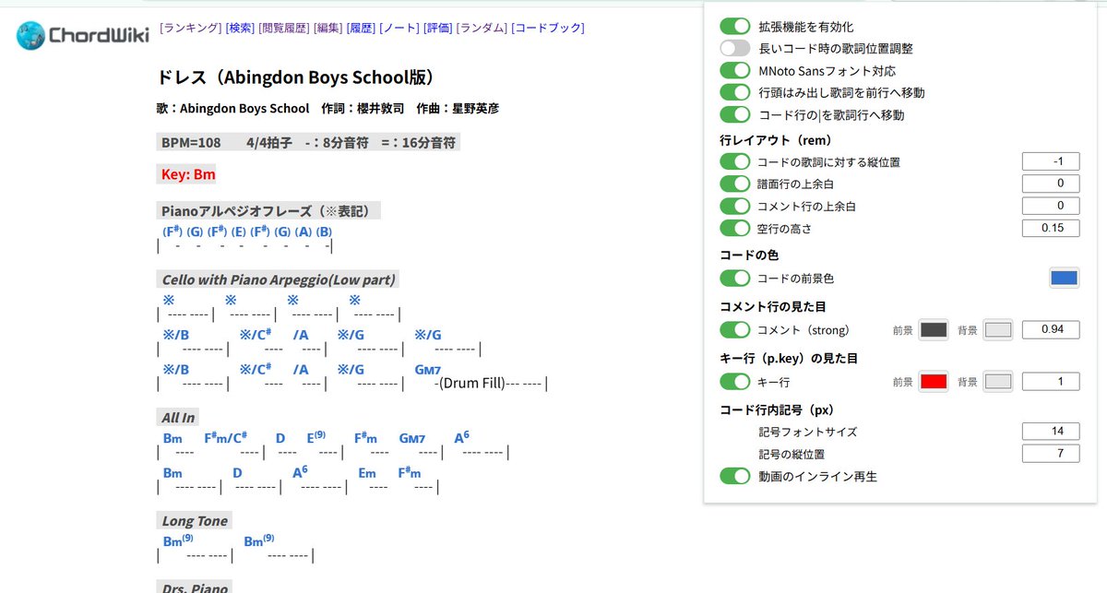This screenshot has width=1107, height=593.
Task: Click the All In section heading
Action: pyautogui.click(x=179, y=418)
